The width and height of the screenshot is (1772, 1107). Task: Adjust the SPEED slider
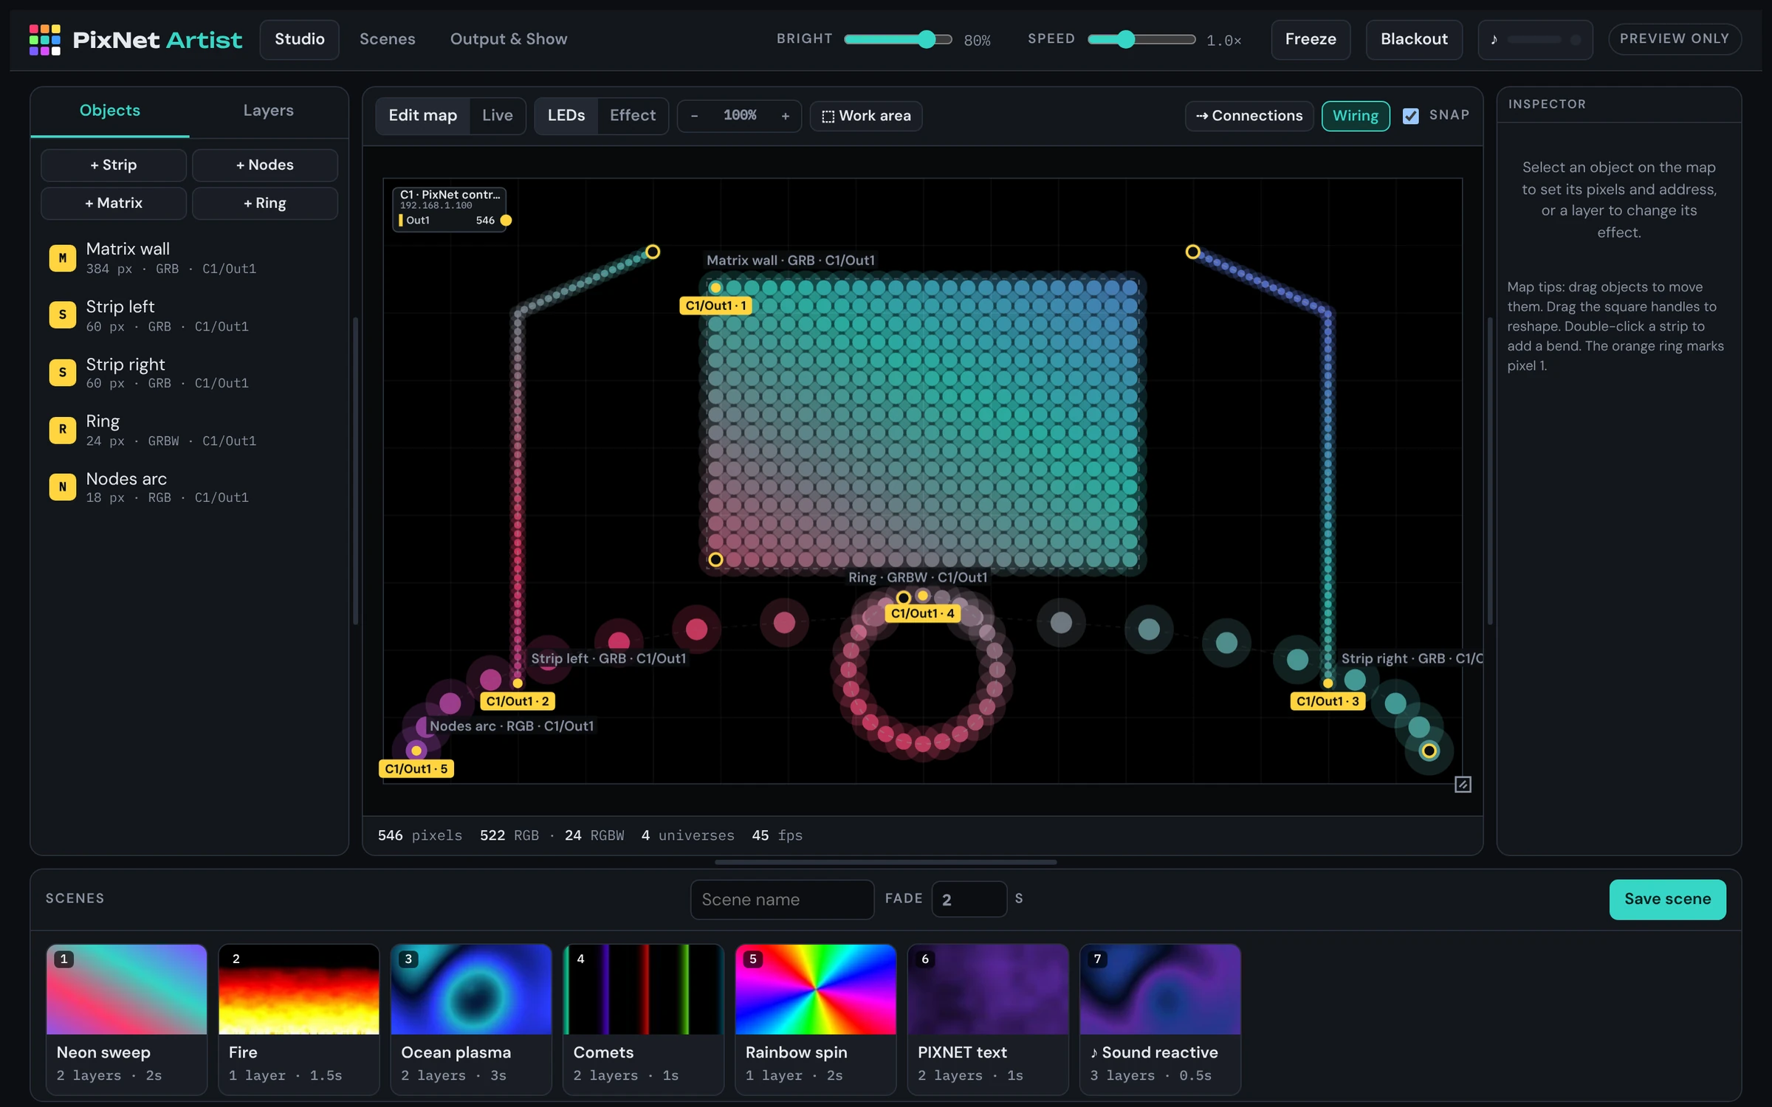coord(1141,39)
